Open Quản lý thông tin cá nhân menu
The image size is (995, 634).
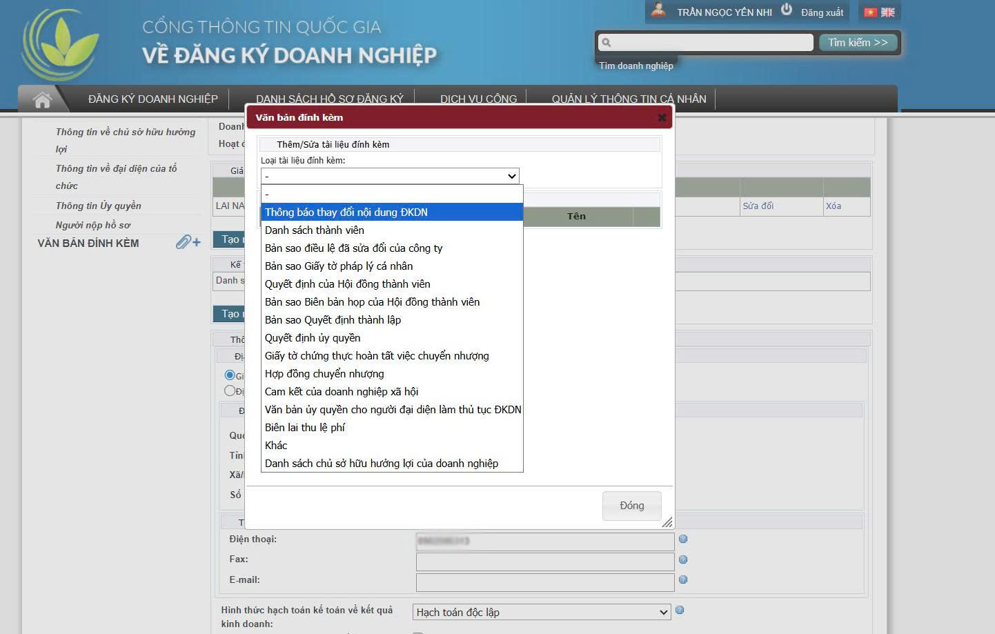click(629, 99)
